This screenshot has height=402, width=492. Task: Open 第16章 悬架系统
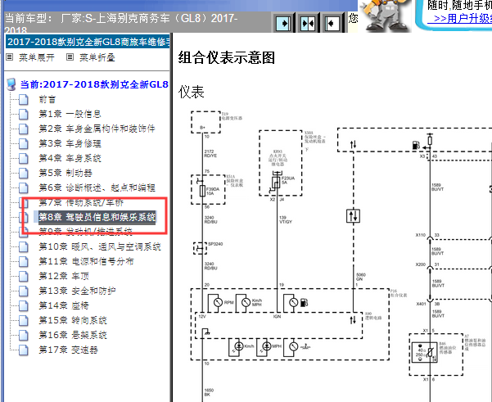click(73, 335)
